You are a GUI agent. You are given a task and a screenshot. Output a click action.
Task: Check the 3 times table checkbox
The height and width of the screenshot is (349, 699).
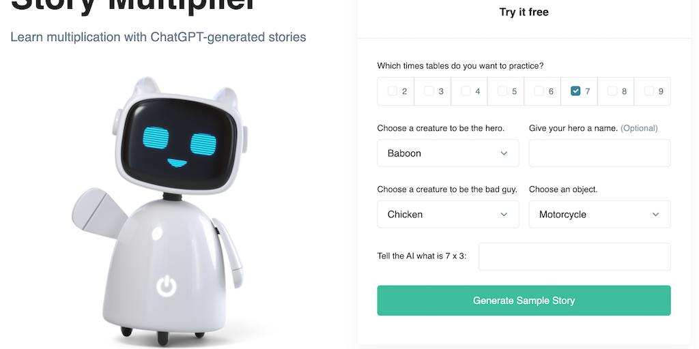coord(429,91)
